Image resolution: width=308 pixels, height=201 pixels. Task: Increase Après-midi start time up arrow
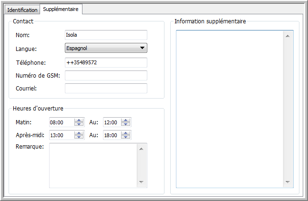click(79, 133)
